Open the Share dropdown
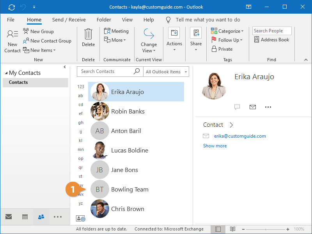 coord(196,39)
